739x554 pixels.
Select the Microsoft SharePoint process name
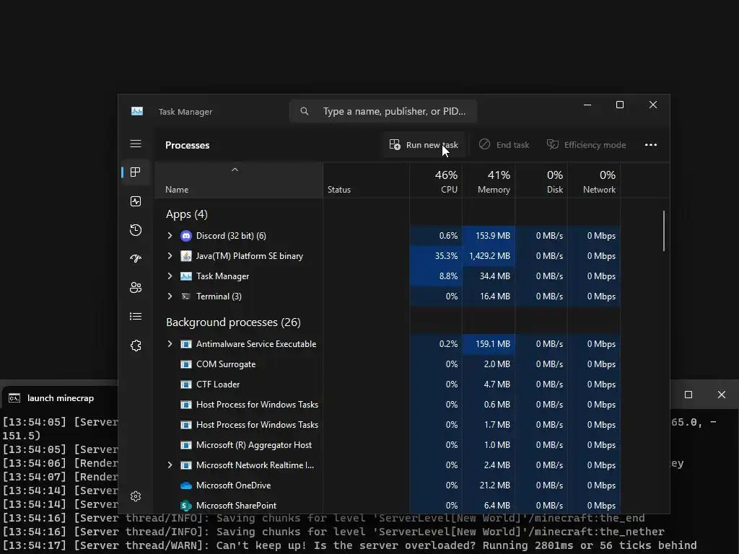pyautogui.click(x=236, y=506)
